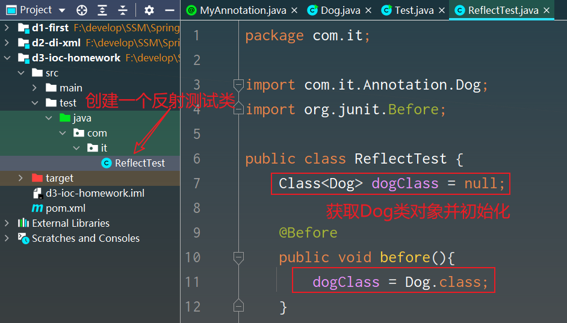Click the External Libraries bar-chart icon
The image size is (567, 323).
pyautogui.click(x=23, y=223)
